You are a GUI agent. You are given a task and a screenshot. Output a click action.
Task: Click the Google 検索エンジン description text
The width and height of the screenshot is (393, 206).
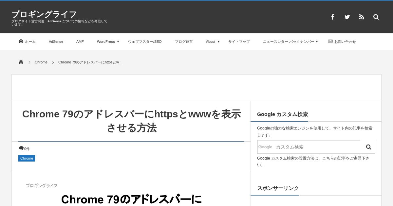point(315,131)
